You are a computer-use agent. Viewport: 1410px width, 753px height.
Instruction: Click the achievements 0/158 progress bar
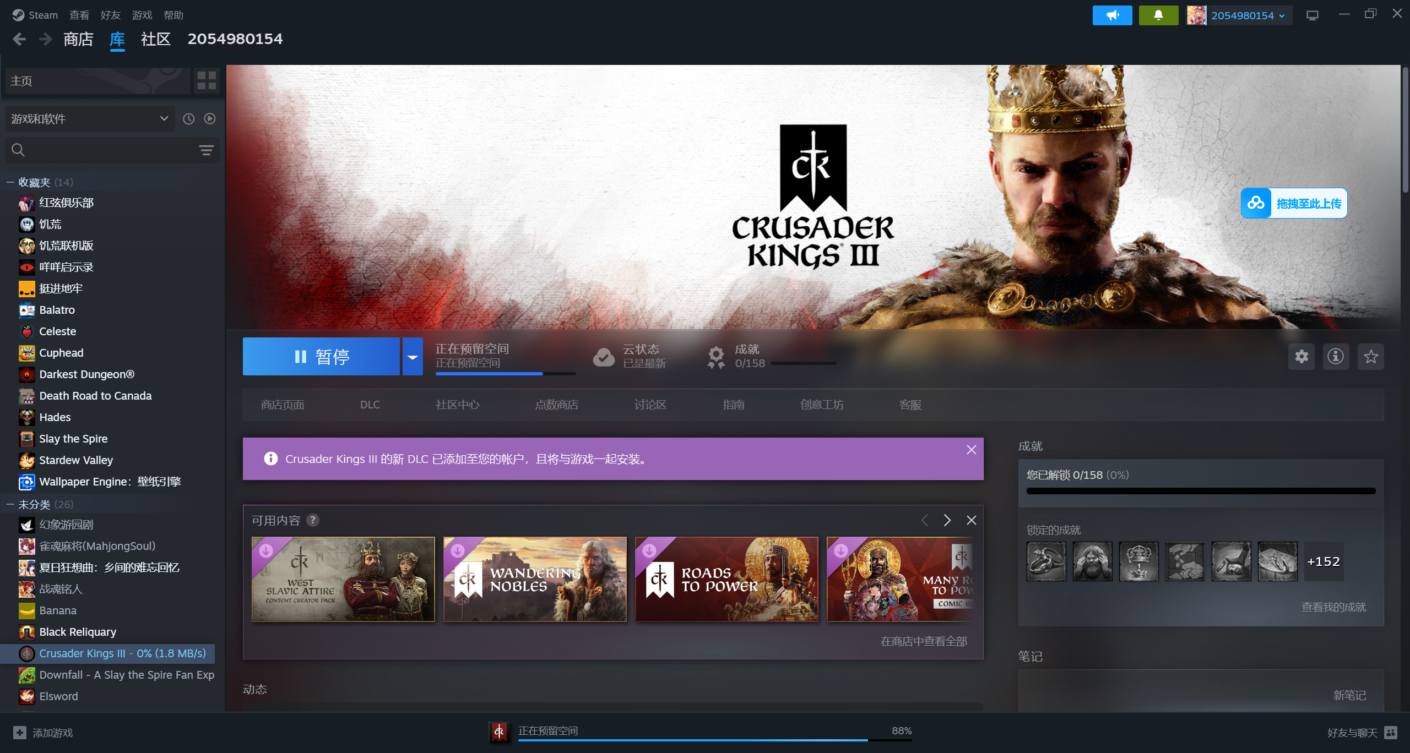(803, 363)
